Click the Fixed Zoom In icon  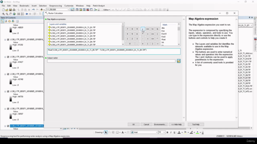click(x=18, y=14)
